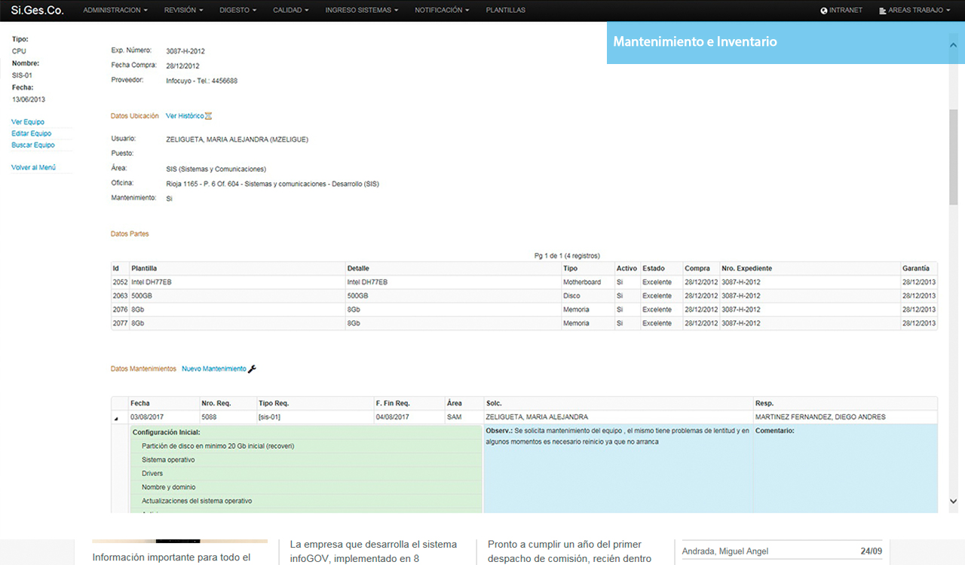Expand the Ingreso Sistemas dropdown

pyautogui.click(x=363, y=11)
